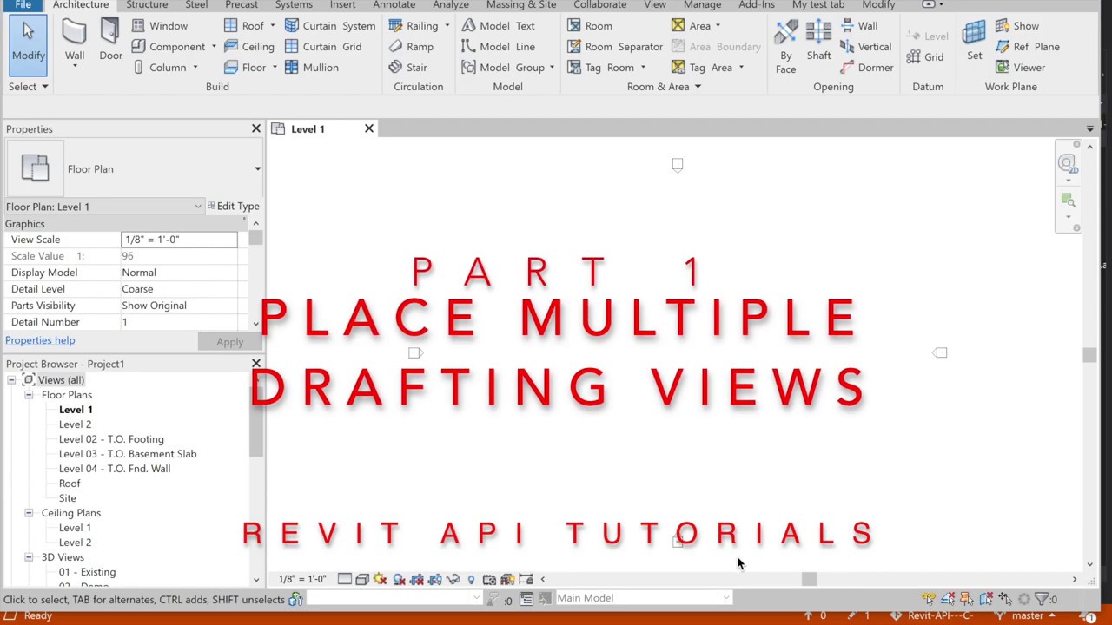Pick the Vertical opening tool

tap(865, 47)
